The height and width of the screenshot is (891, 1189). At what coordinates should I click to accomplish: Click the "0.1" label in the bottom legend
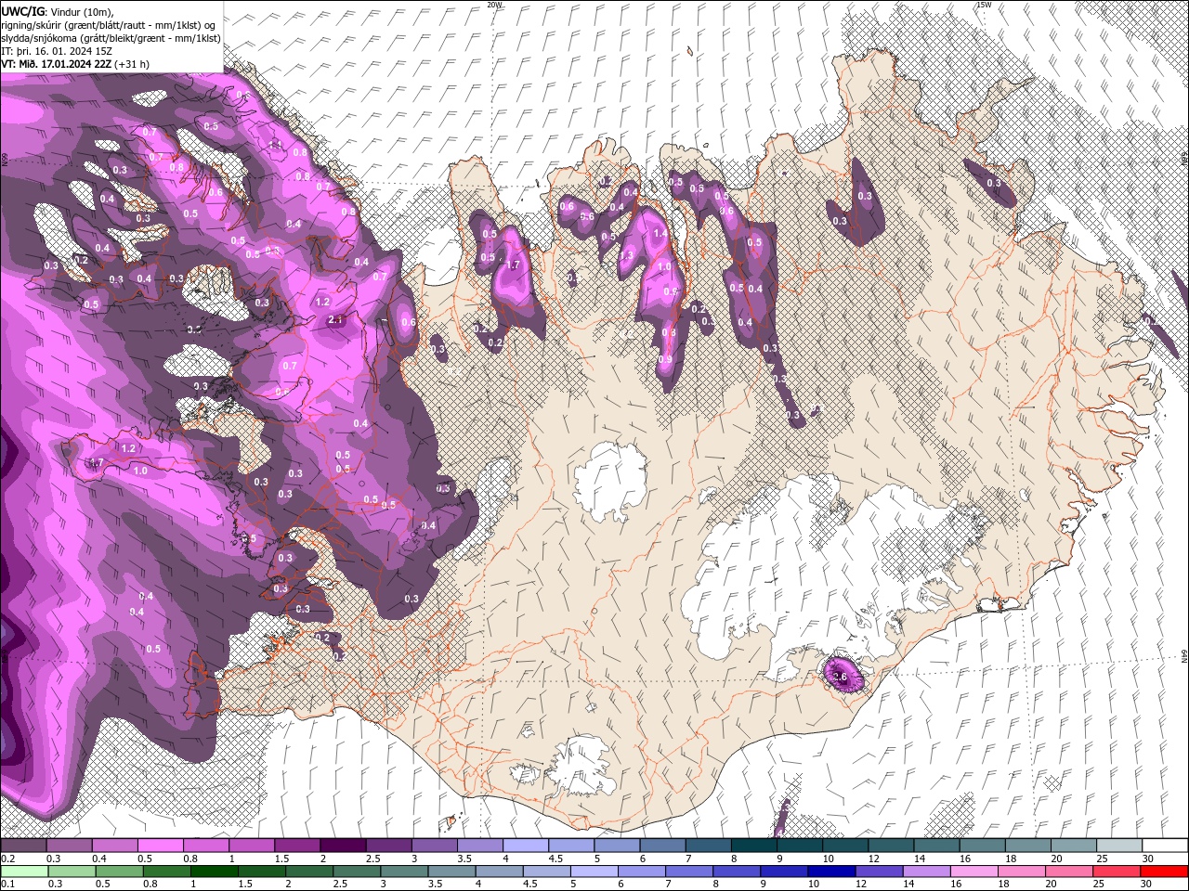coord(8,885)
